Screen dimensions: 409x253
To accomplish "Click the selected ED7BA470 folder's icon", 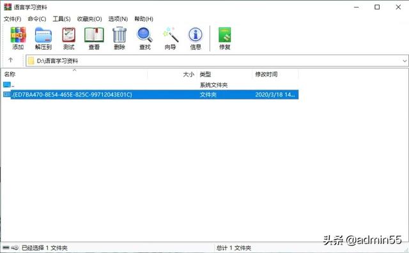I will [7, 94].
